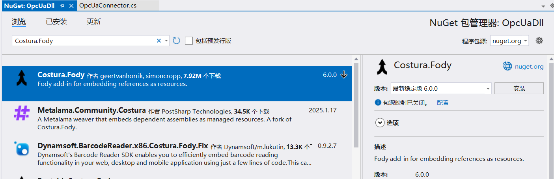Click the 配置 (Configure) link
554x179 pixels.
coord(443,103)
